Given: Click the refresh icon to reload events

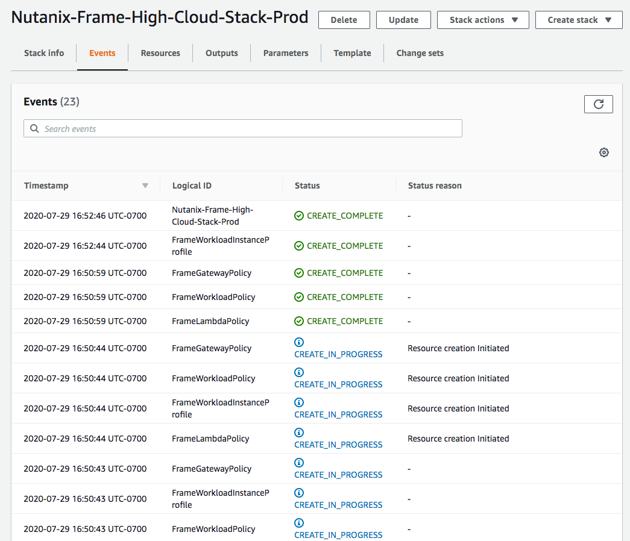Looking at the screenshot, I should [x=598, y=104].
